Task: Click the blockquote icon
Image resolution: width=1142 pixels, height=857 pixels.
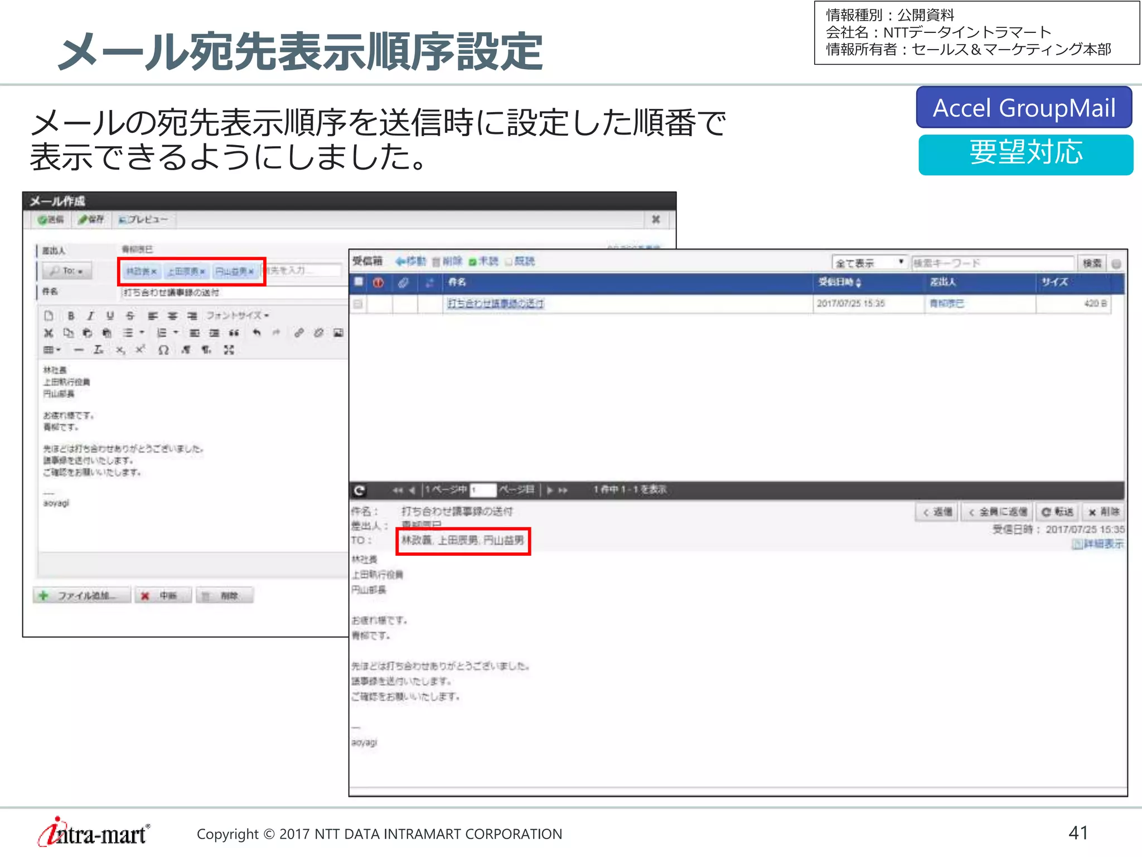Action: coord(234,333)
